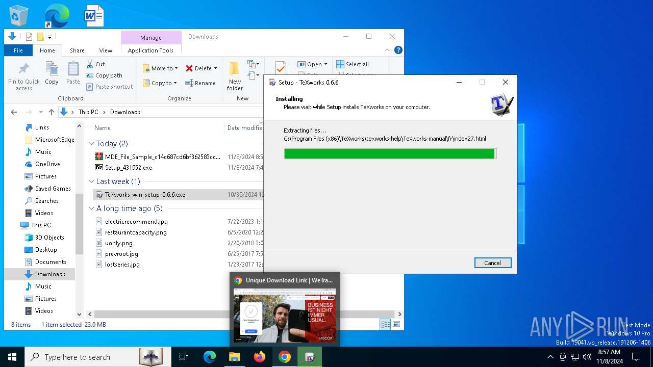Collapse the Today (2) group
Image resolution: width=653 pixels, height=367 pixels.
tap(92, 144)
